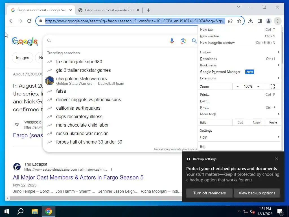The width and height of the screenshot is (289, 217).
Task: Click Copy in the Edit row
Action: point(257,122)
